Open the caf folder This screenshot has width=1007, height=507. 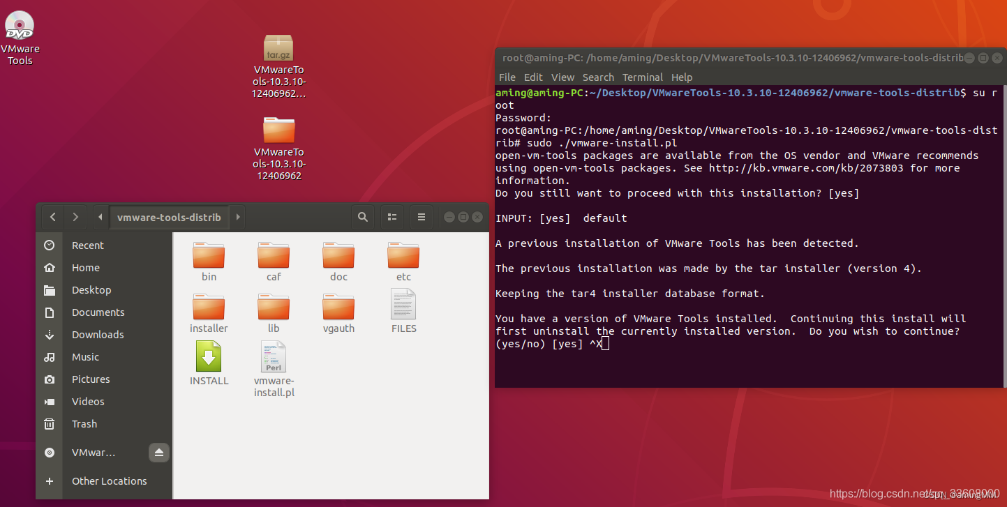coord(274,262)
